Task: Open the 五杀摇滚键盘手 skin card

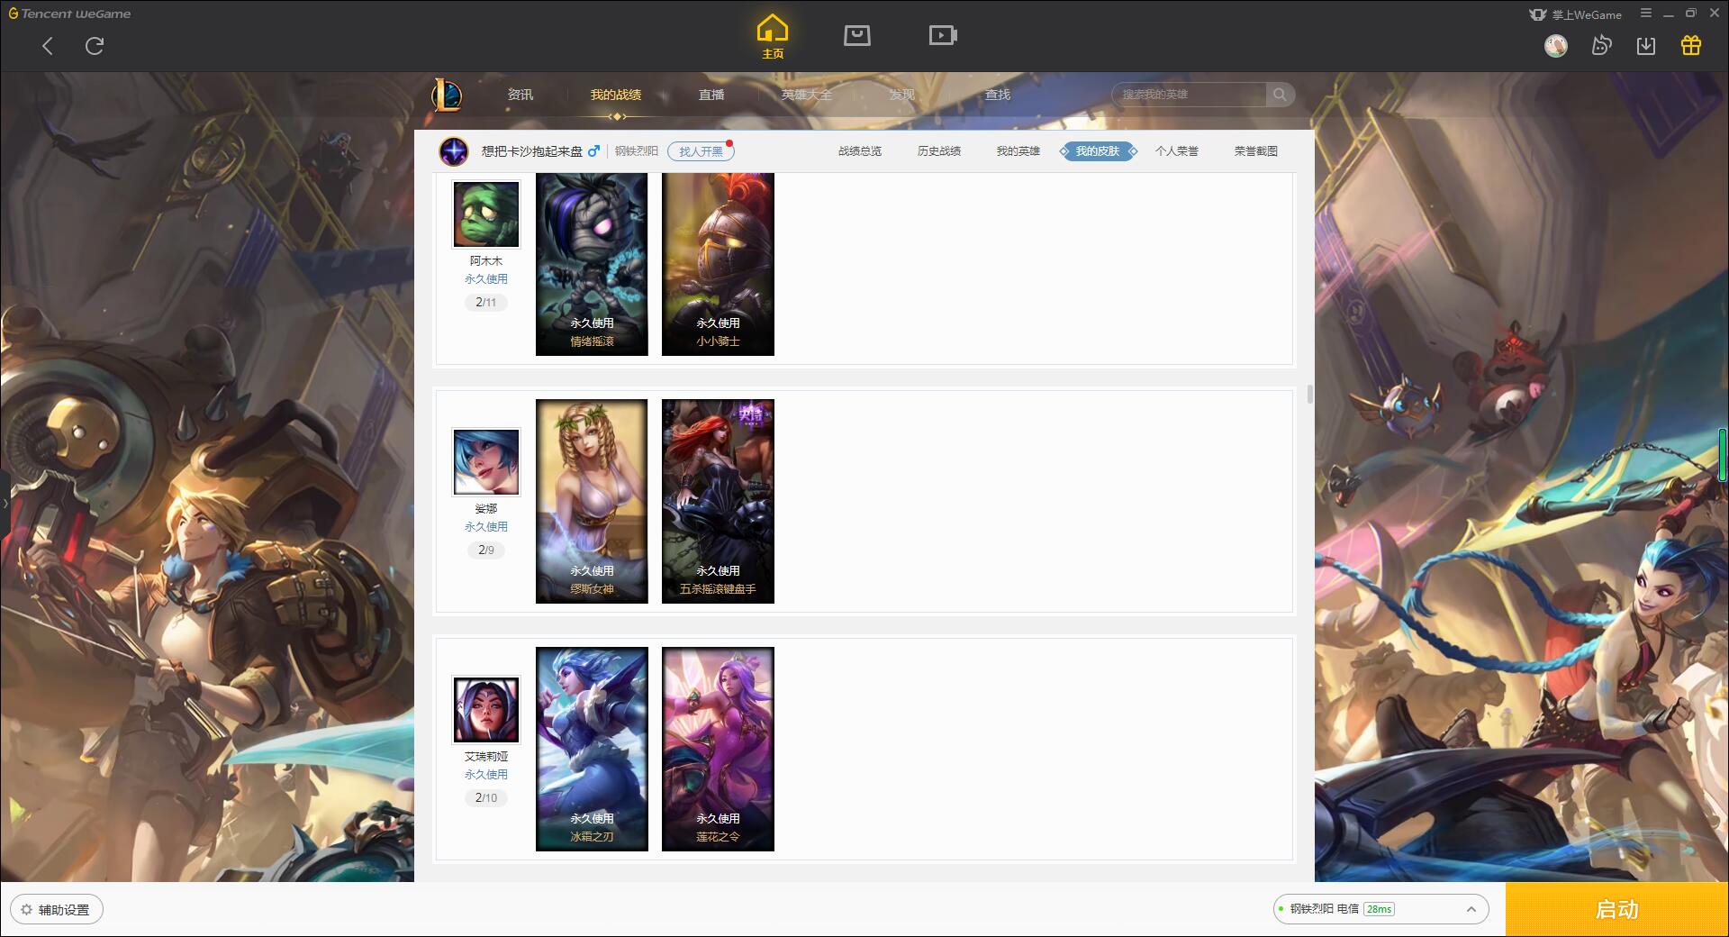Action: click(x=718, y=501)
